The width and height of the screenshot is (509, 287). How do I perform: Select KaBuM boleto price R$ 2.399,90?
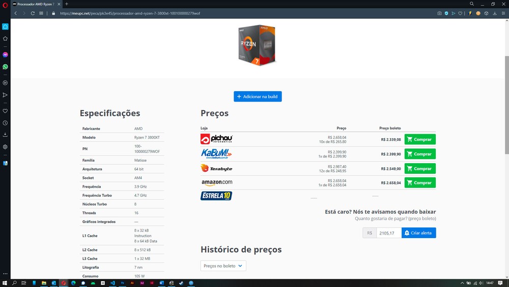click(x=391, y=154)
